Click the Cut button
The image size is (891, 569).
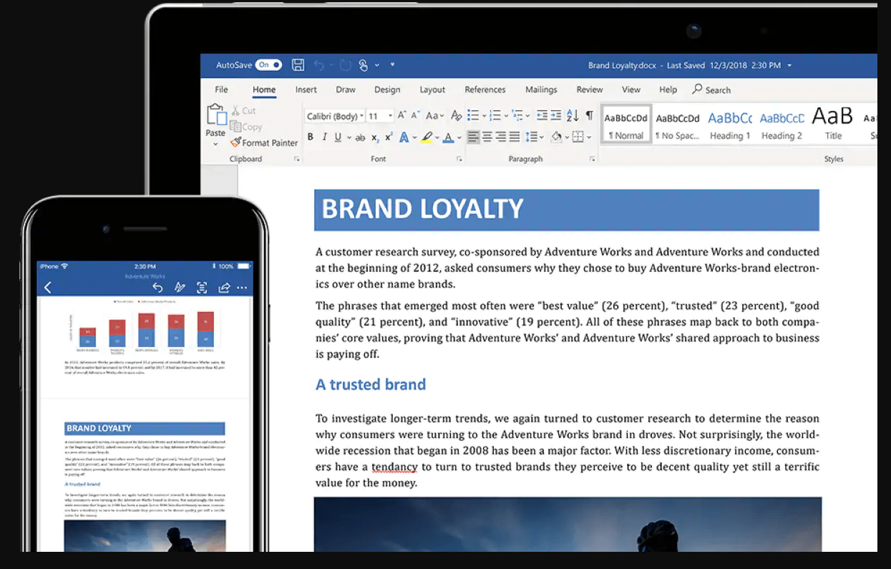pyautogui.click(x=243, y=111)
